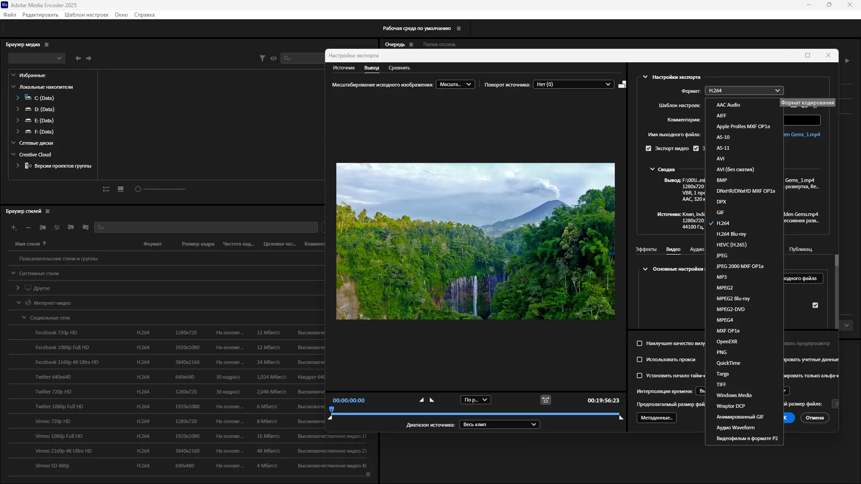The width and height of the screenshot is (861, 484).
Task: Click the aspect ratio correction icon
Action: point(545,400)
